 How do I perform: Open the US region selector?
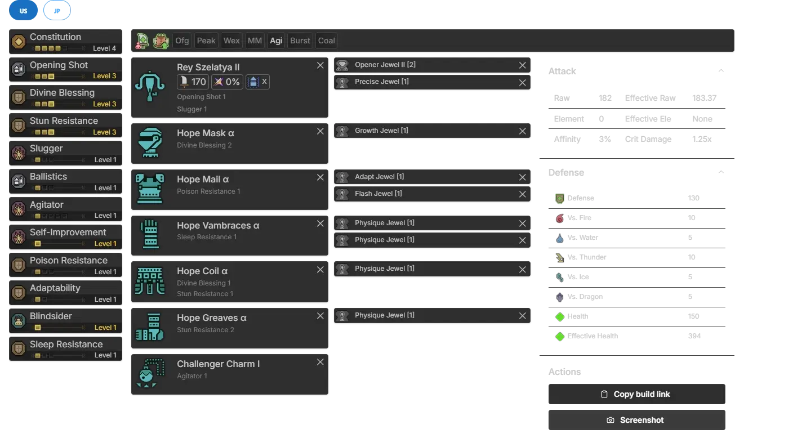pyautogui.click(x=23, y=11)
